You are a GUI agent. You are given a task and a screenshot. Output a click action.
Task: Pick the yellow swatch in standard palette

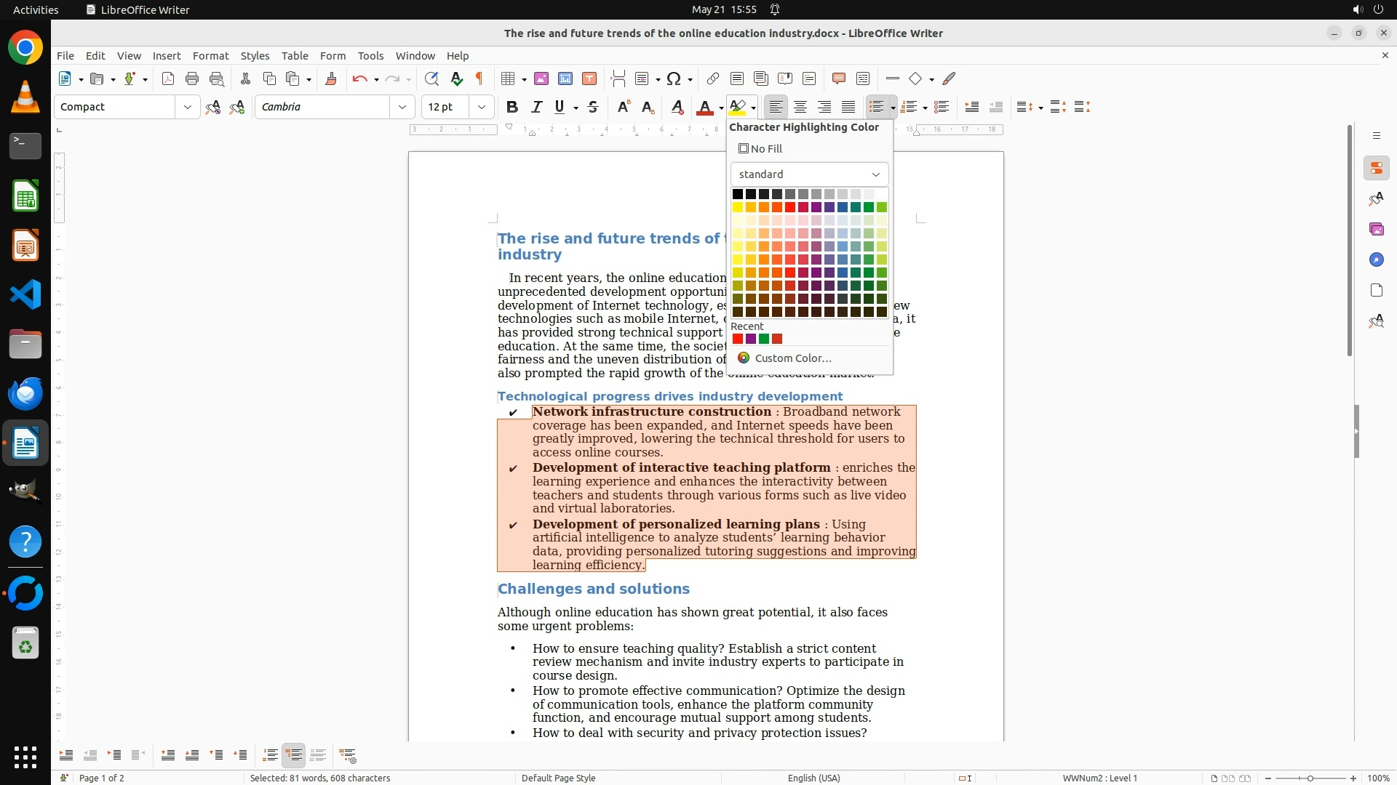point(738,207)
